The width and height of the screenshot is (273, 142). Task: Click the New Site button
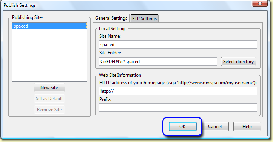[x=49, y=88]
